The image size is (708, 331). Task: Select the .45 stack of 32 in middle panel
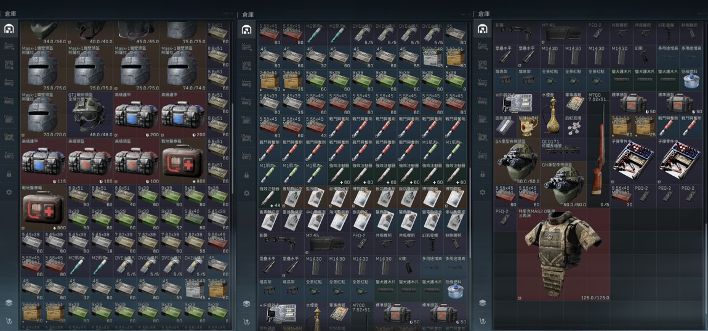316,57
